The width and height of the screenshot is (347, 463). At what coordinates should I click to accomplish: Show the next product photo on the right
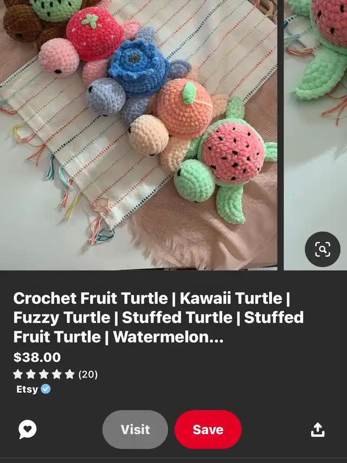tap(316, 135)
